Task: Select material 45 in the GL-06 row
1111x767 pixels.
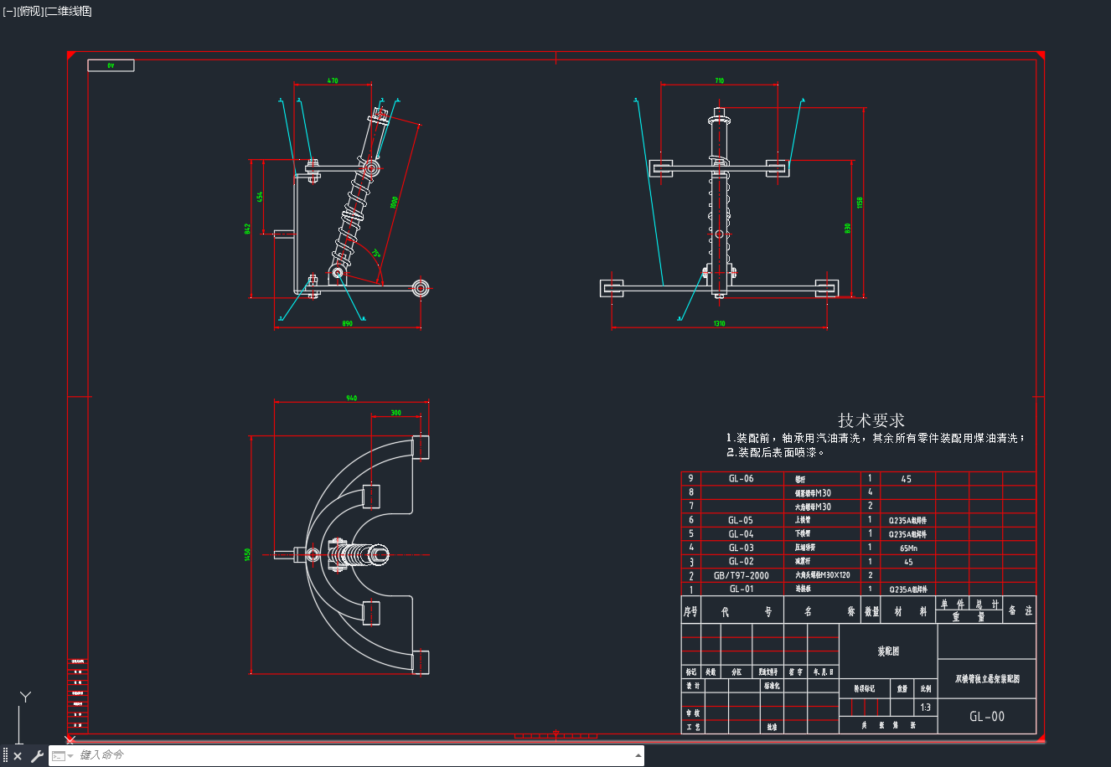Action: (x=907, y=479)
